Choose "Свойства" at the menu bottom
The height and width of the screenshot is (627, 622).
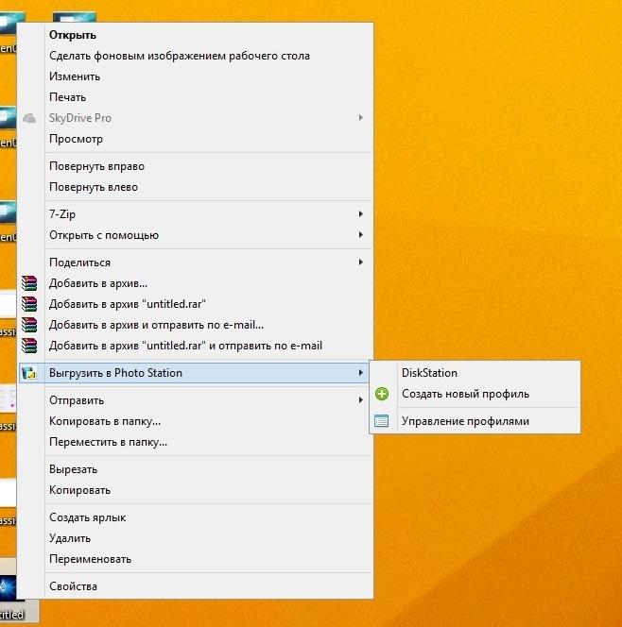73,586
